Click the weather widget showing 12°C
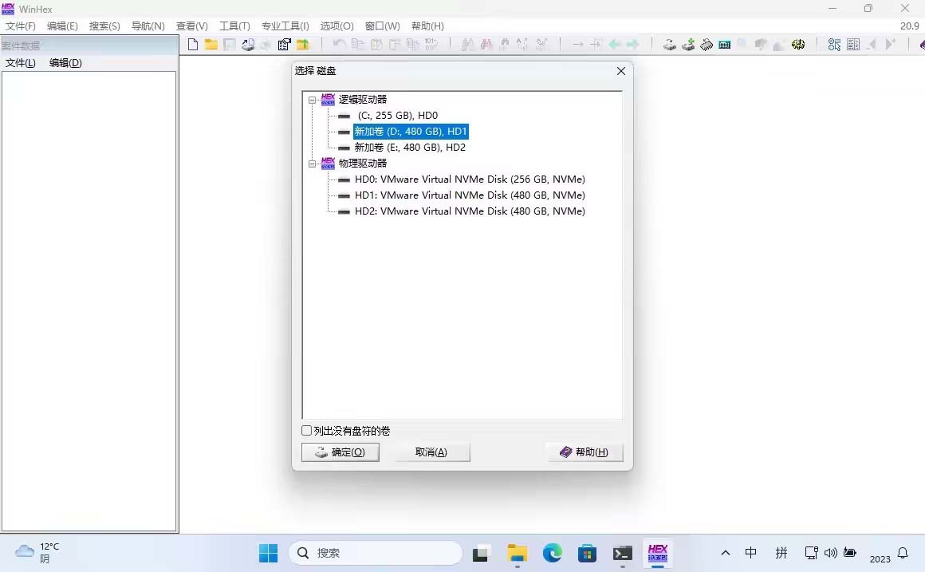The image size is (925, 572). 37,553
